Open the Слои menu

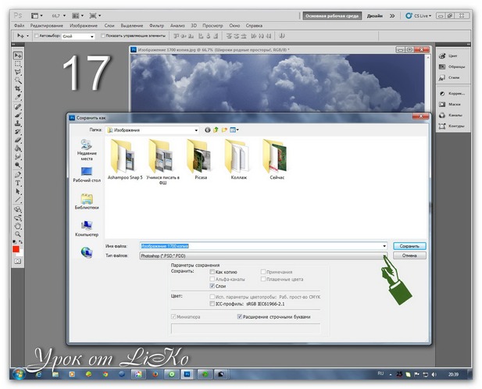point(109,26)
